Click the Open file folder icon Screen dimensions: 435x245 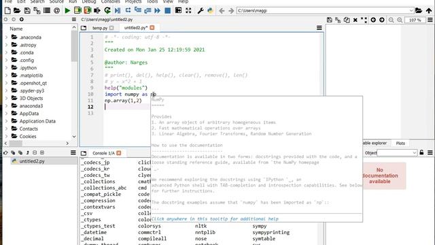[17, 11]
